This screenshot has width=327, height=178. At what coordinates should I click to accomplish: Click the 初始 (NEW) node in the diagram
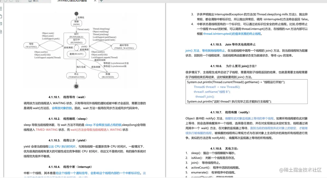[76, 23]
